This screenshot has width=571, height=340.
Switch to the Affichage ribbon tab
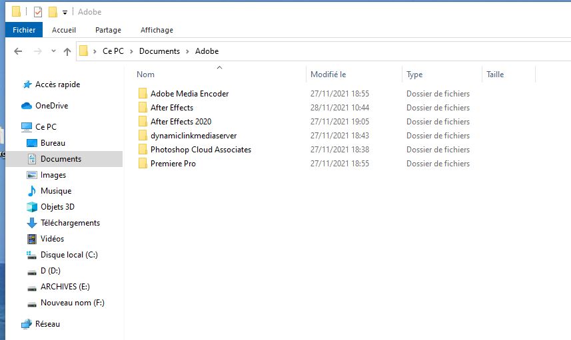pos(157,30)
